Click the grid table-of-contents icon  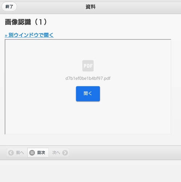[x=32, y=153]
